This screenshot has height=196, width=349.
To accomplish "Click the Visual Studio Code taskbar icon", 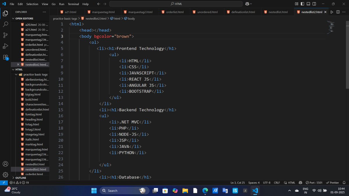I will [x=255, y=190].
